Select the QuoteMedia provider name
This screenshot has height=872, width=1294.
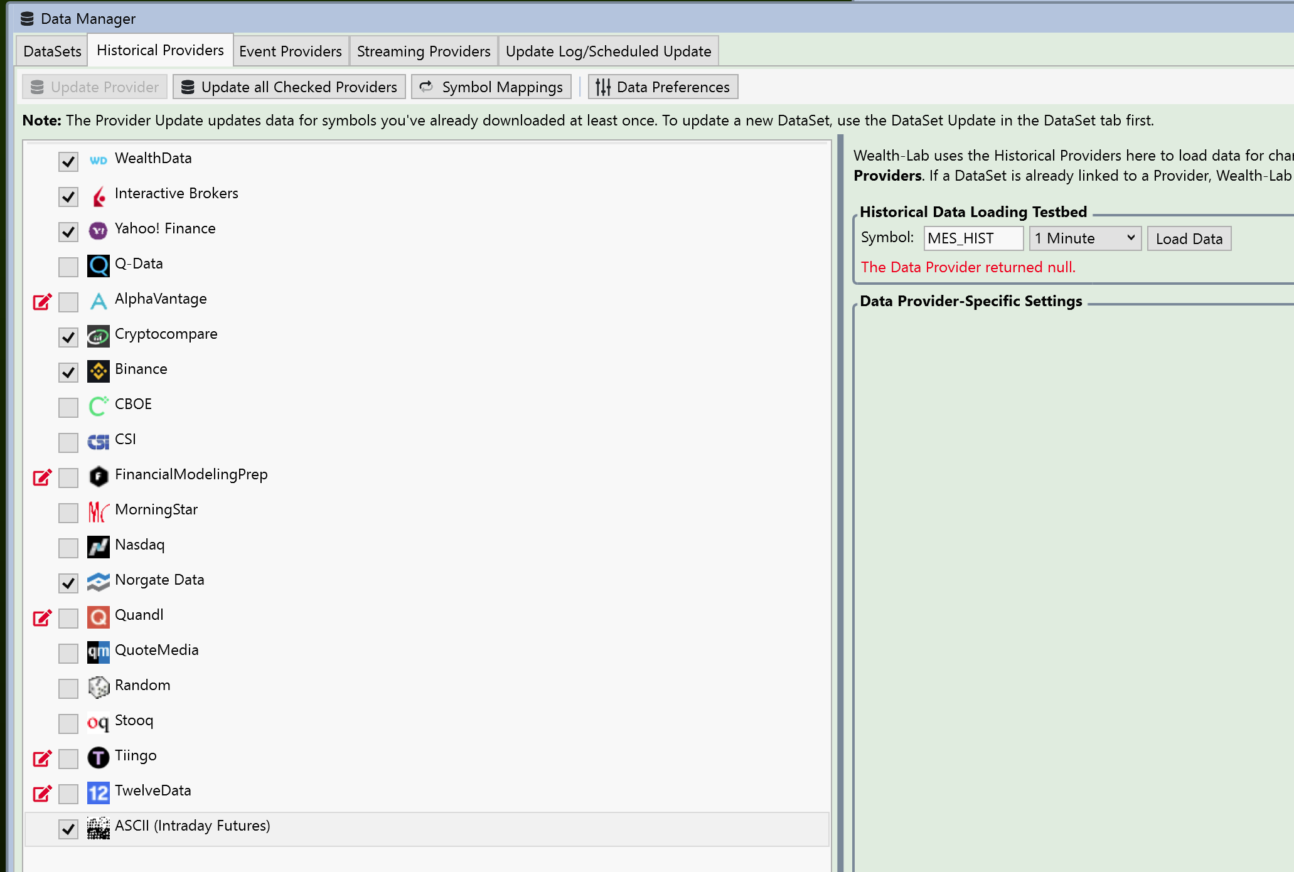tap(157, 650)
